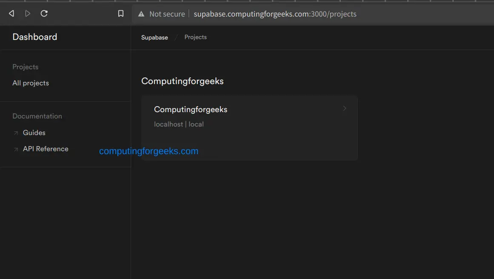Reload the current page
Screen dimensions: 494x279
44,14
